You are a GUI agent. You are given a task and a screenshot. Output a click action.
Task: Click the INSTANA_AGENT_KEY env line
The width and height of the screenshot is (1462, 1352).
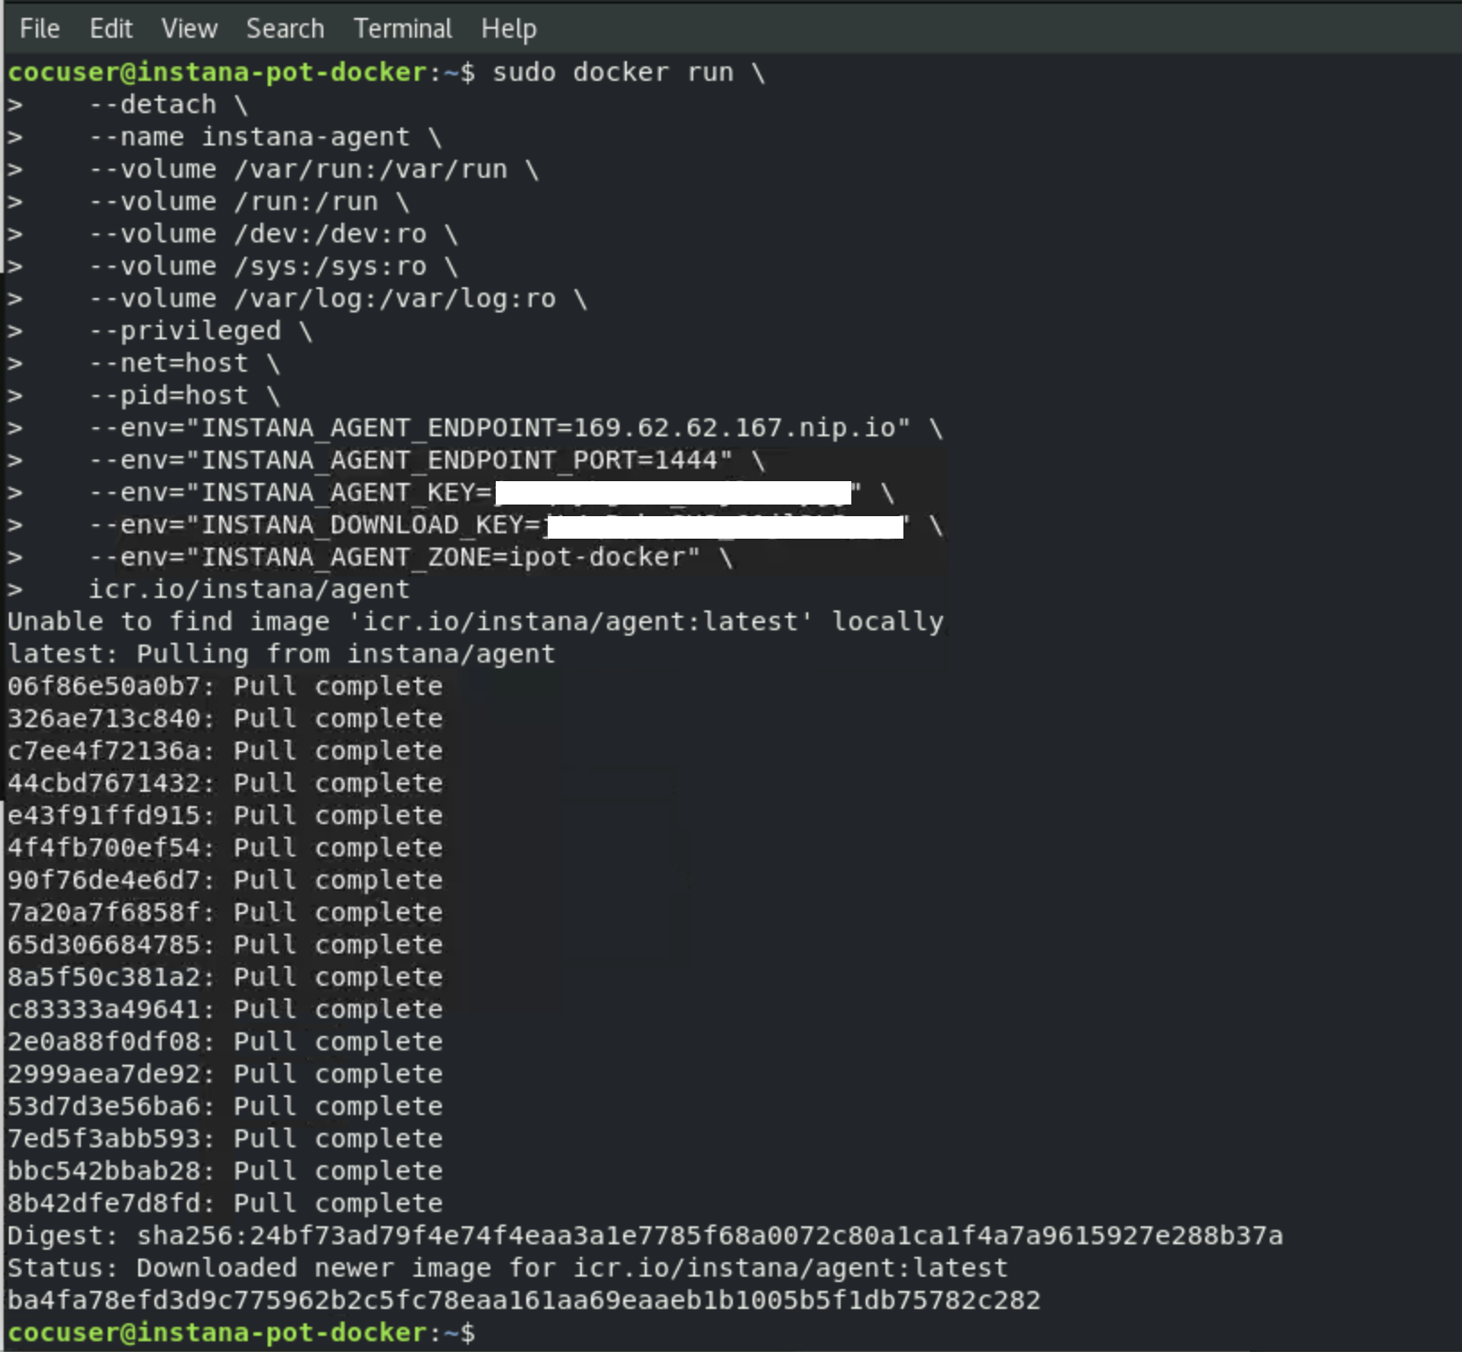tap(491, 493)
